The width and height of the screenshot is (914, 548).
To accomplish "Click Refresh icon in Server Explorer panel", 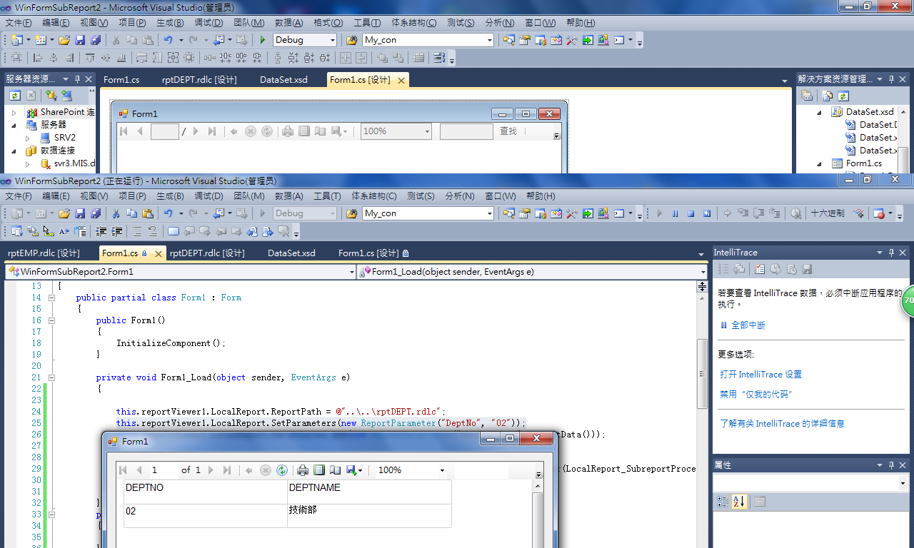I will [x=15, y=95].
